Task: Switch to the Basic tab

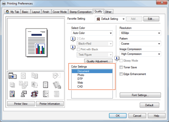Action: pos(25,12)
